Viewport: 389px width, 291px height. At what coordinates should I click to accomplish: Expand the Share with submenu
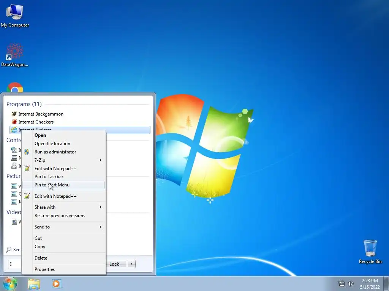pos(63,207)
